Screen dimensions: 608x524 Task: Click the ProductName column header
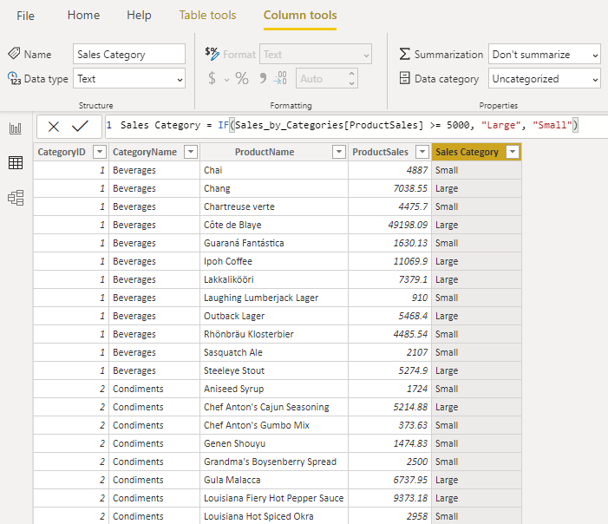coord(264,152)
